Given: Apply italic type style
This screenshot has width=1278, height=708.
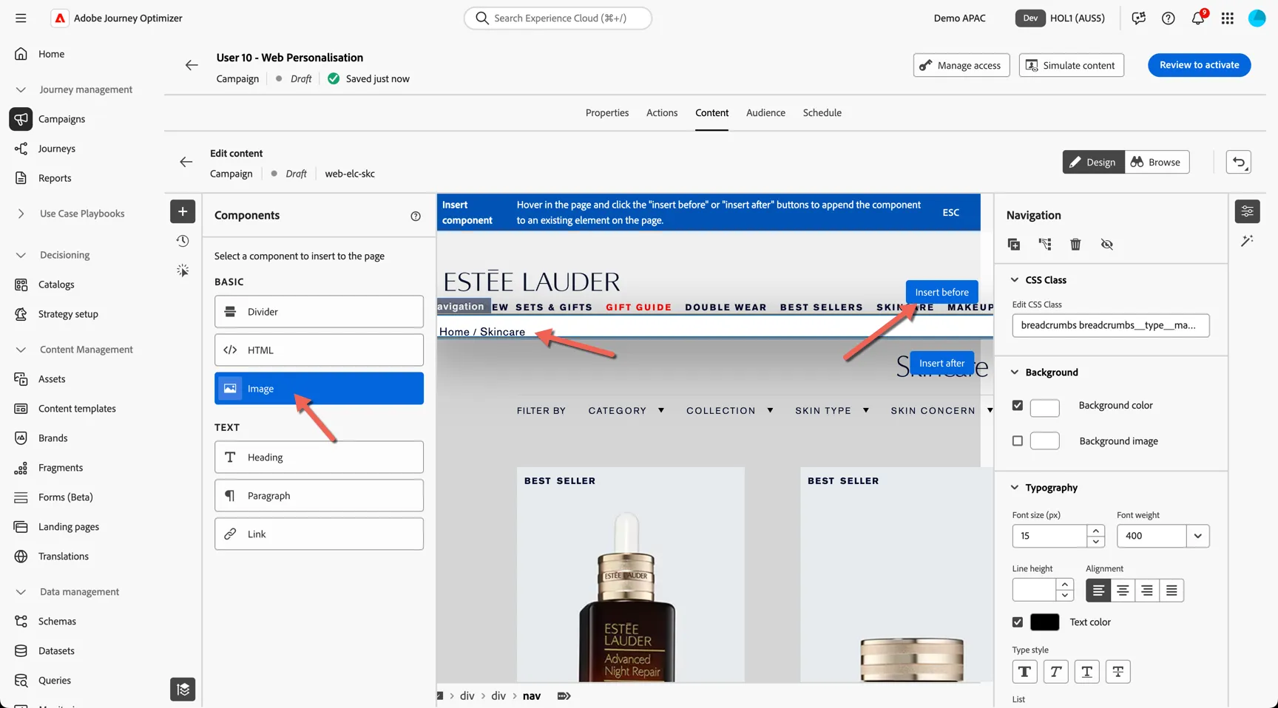Looking at the screenshot, I should coord(1055,671).
